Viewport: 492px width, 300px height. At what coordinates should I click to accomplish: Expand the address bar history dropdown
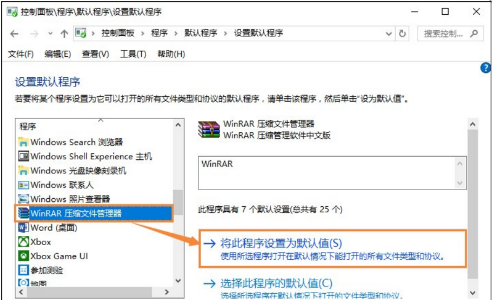coord(389,33)
